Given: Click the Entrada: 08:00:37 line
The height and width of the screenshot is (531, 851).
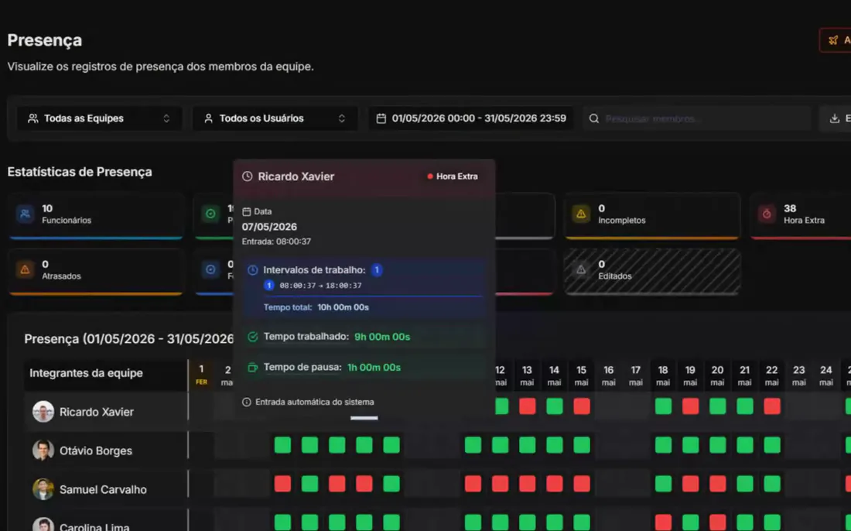Looking at the screenshot, I should point(276,242).
